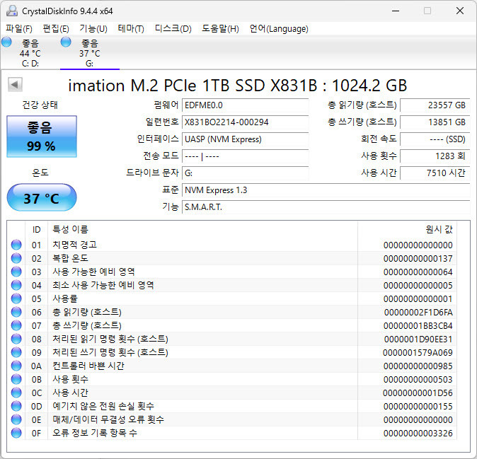Click the 사용률 attribute name
This screenshot has height=459, width=477.
point(65,298)
